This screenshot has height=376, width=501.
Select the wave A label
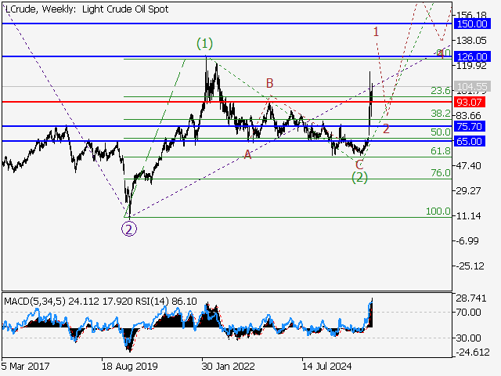(x=247, y=154)
